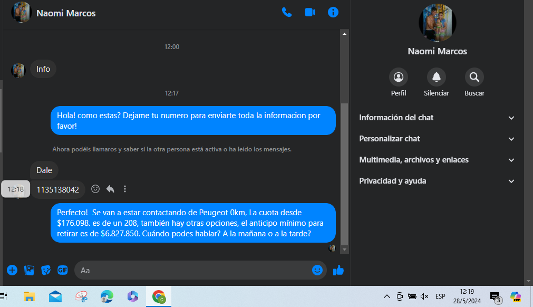Open emoji picker in message field

coord(317,270)
